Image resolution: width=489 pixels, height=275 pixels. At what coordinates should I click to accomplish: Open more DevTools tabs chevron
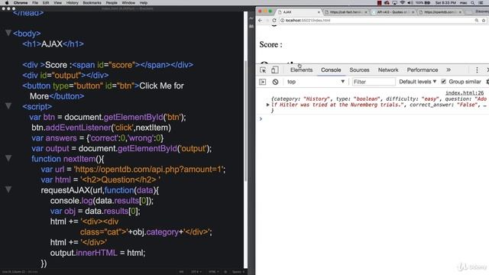tap(449, 70)
